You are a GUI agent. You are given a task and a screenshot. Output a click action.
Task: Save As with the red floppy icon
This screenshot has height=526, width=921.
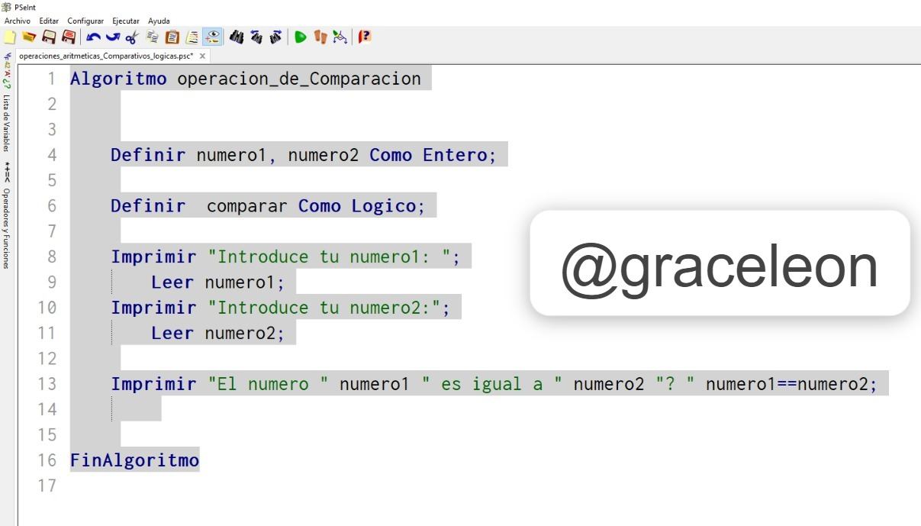[x=69, y=37]
